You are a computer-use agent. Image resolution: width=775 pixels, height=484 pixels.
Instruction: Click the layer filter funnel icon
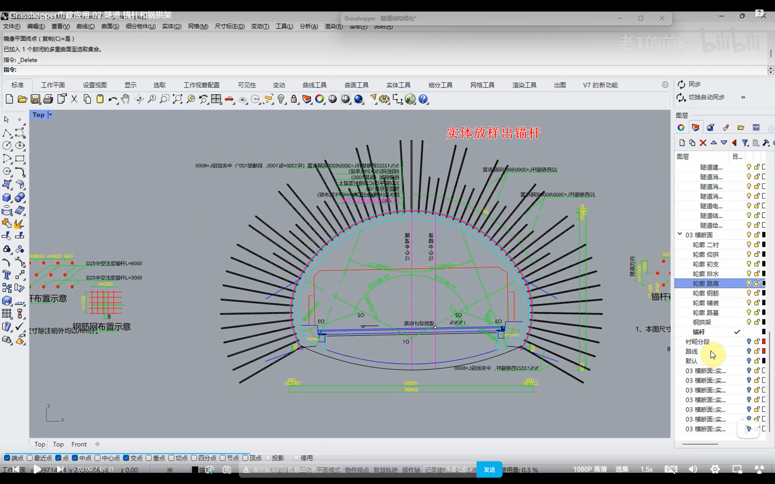point(745,143)
